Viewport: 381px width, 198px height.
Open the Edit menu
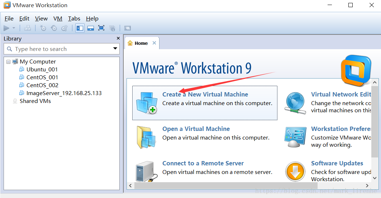point(24,19)
